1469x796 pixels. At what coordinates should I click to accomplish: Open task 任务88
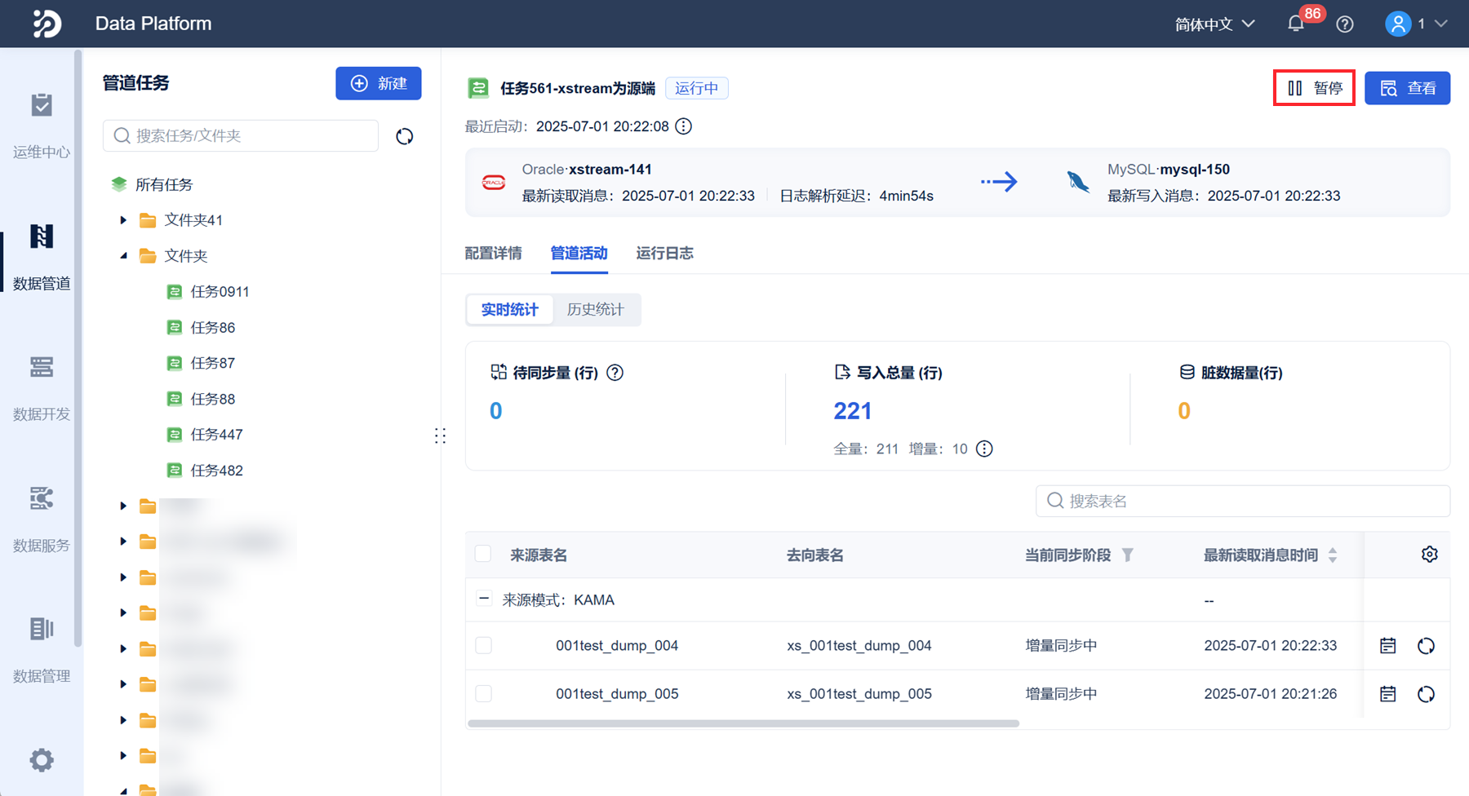[x=212, y=399]
